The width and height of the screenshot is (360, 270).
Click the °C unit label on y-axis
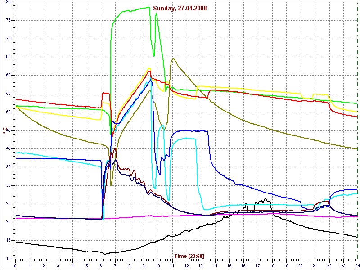[x=4, y=131]
